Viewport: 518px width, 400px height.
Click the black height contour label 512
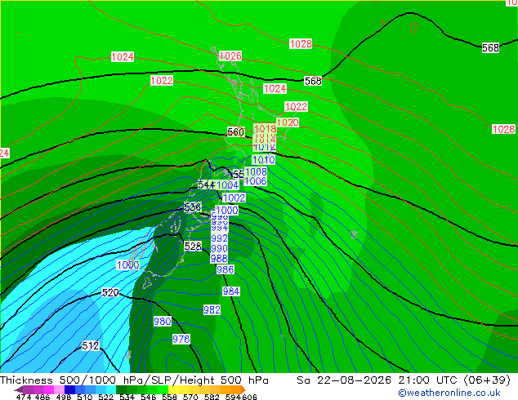pos(90,346)
